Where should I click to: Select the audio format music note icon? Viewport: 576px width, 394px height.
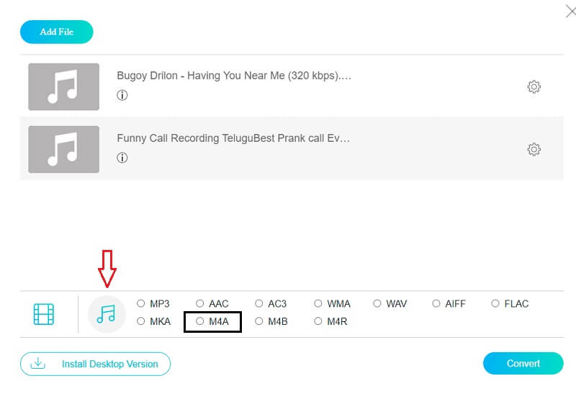[106, 314]
